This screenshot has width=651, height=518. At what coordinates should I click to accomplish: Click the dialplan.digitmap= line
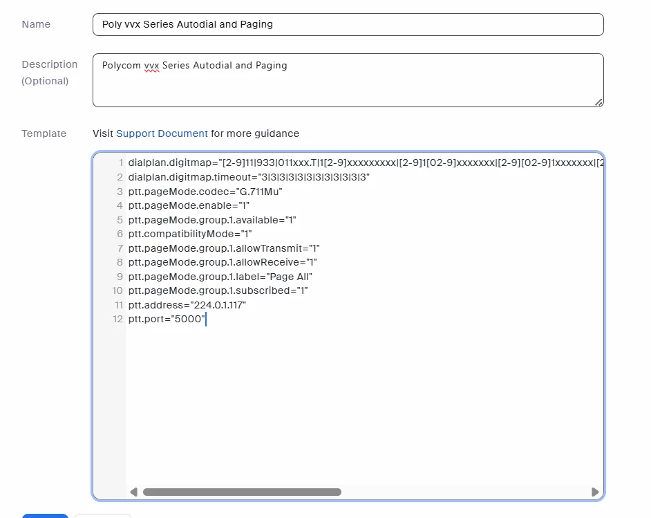pos(366,163)
